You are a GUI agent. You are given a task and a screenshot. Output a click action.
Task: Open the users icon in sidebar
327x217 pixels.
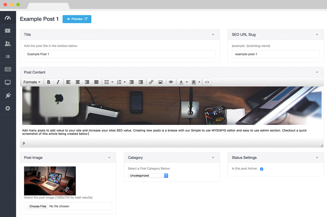[8, 44]
